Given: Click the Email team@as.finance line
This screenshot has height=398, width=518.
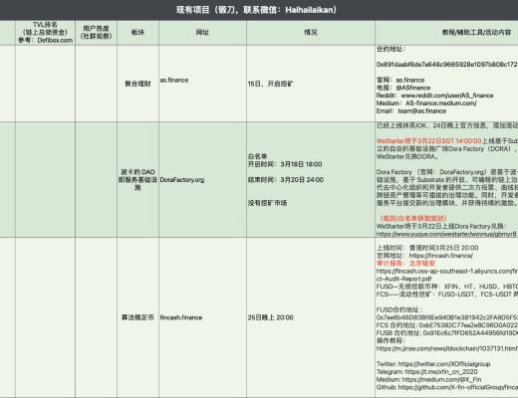Looking at the screenshot, I should coord(411,111).
